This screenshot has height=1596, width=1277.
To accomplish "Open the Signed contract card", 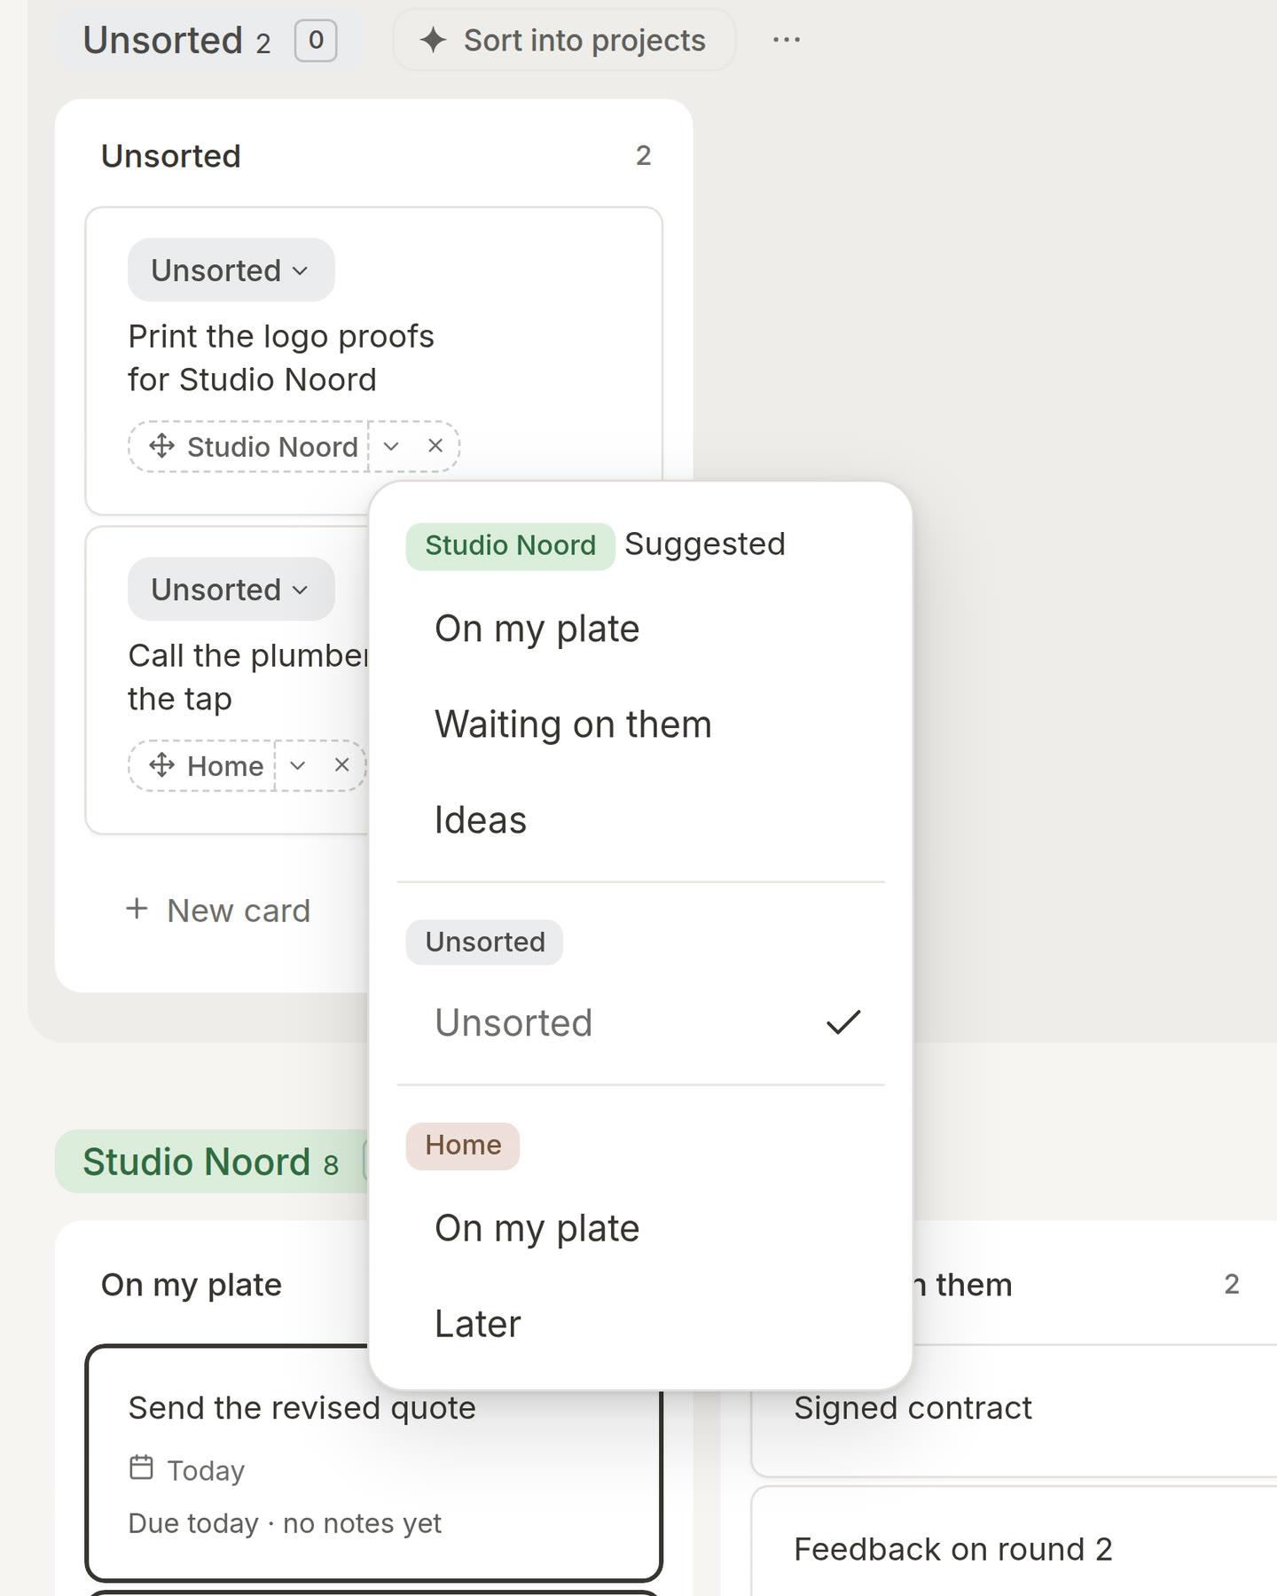I will 1014,1410.
